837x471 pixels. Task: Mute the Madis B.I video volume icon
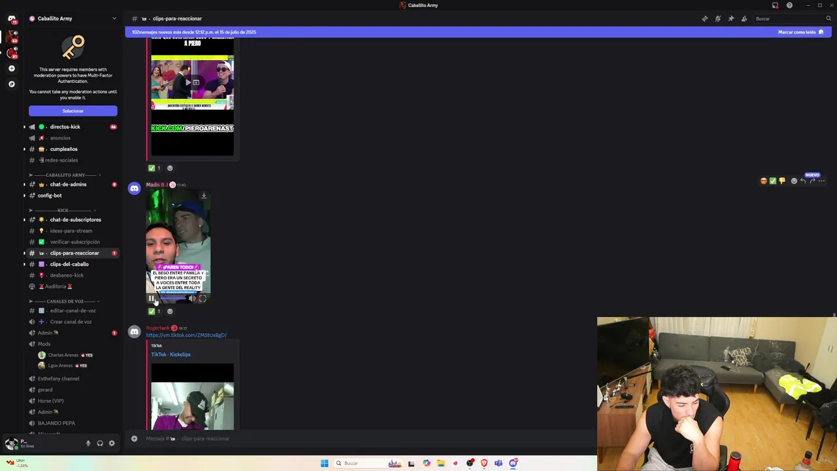[192, 298]
